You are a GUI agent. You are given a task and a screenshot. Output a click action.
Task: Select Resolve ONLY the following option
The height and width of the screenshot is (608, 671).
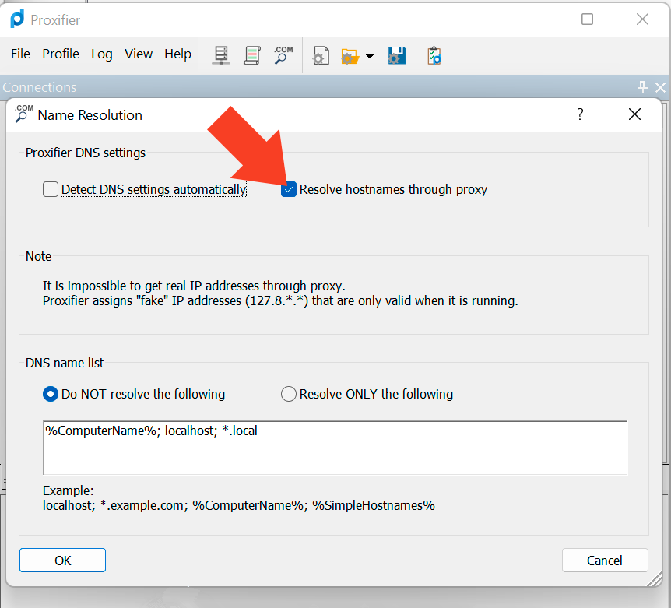[x=289, y=394]
